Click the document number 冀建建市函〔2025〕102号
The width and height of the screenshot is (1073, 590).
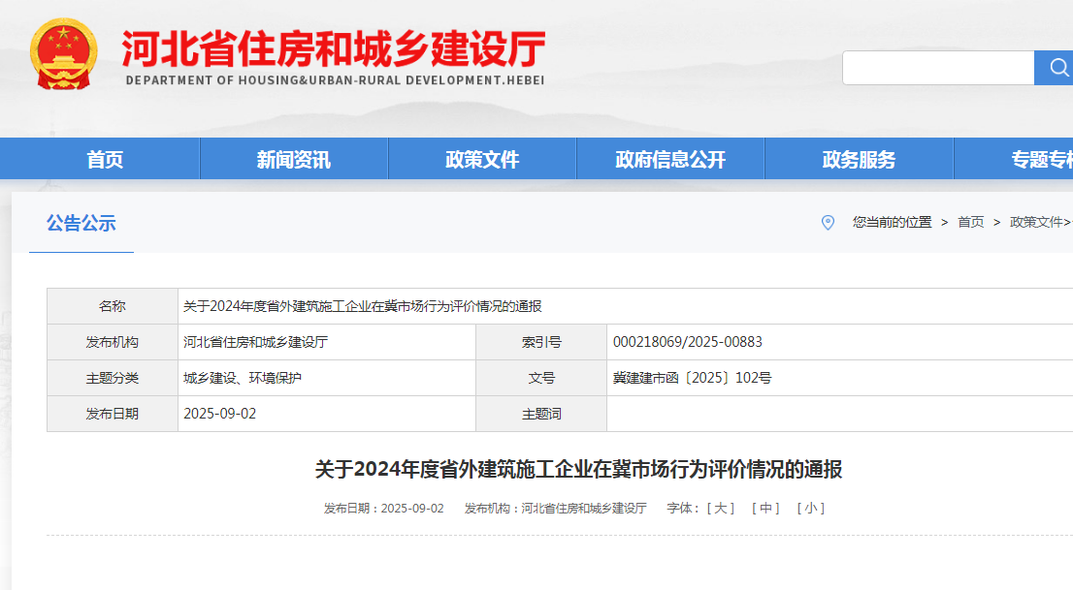click(692, 378)
